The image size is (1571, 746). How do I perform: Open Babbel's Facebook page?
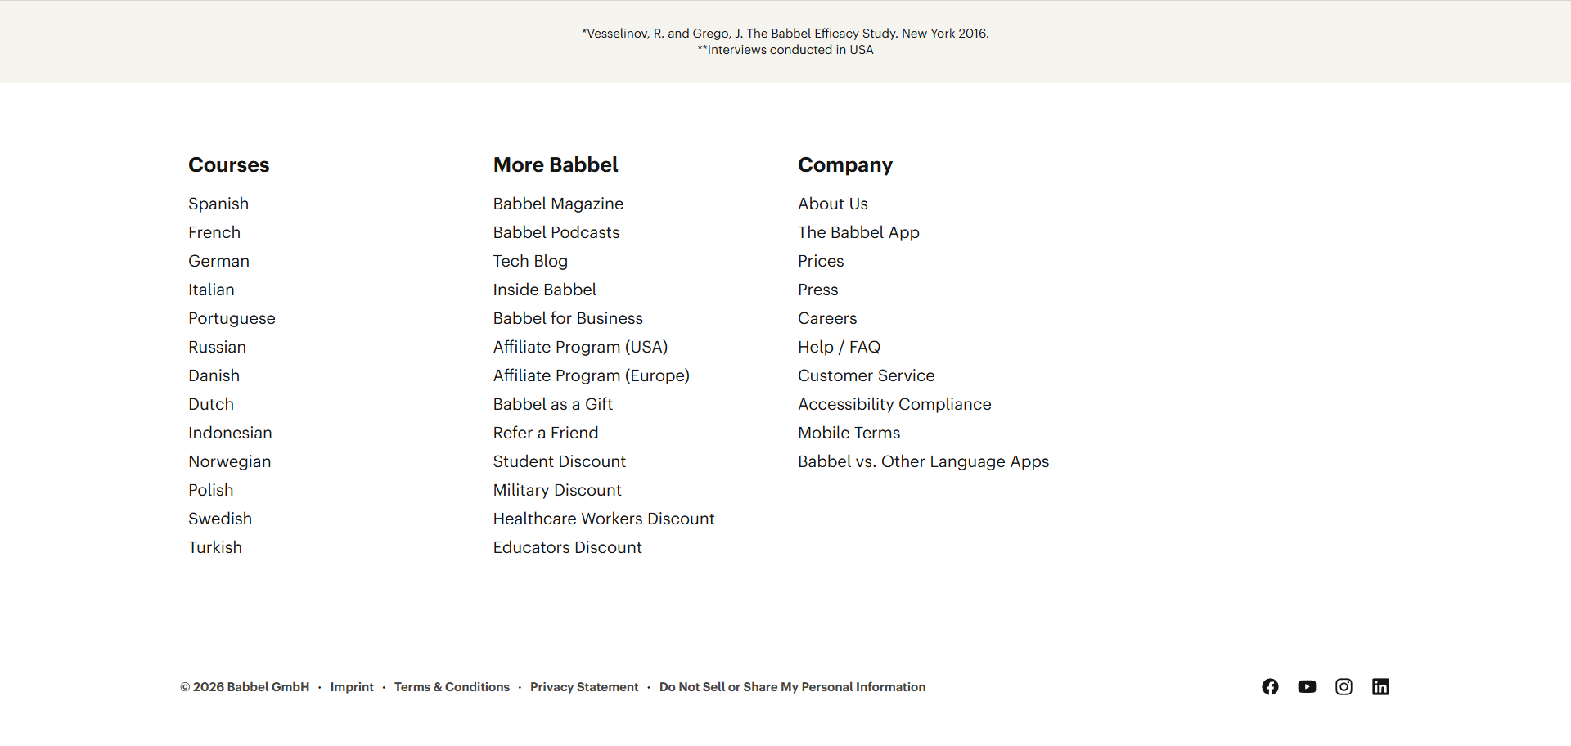pyautogui.click(x=1270, y=687)
